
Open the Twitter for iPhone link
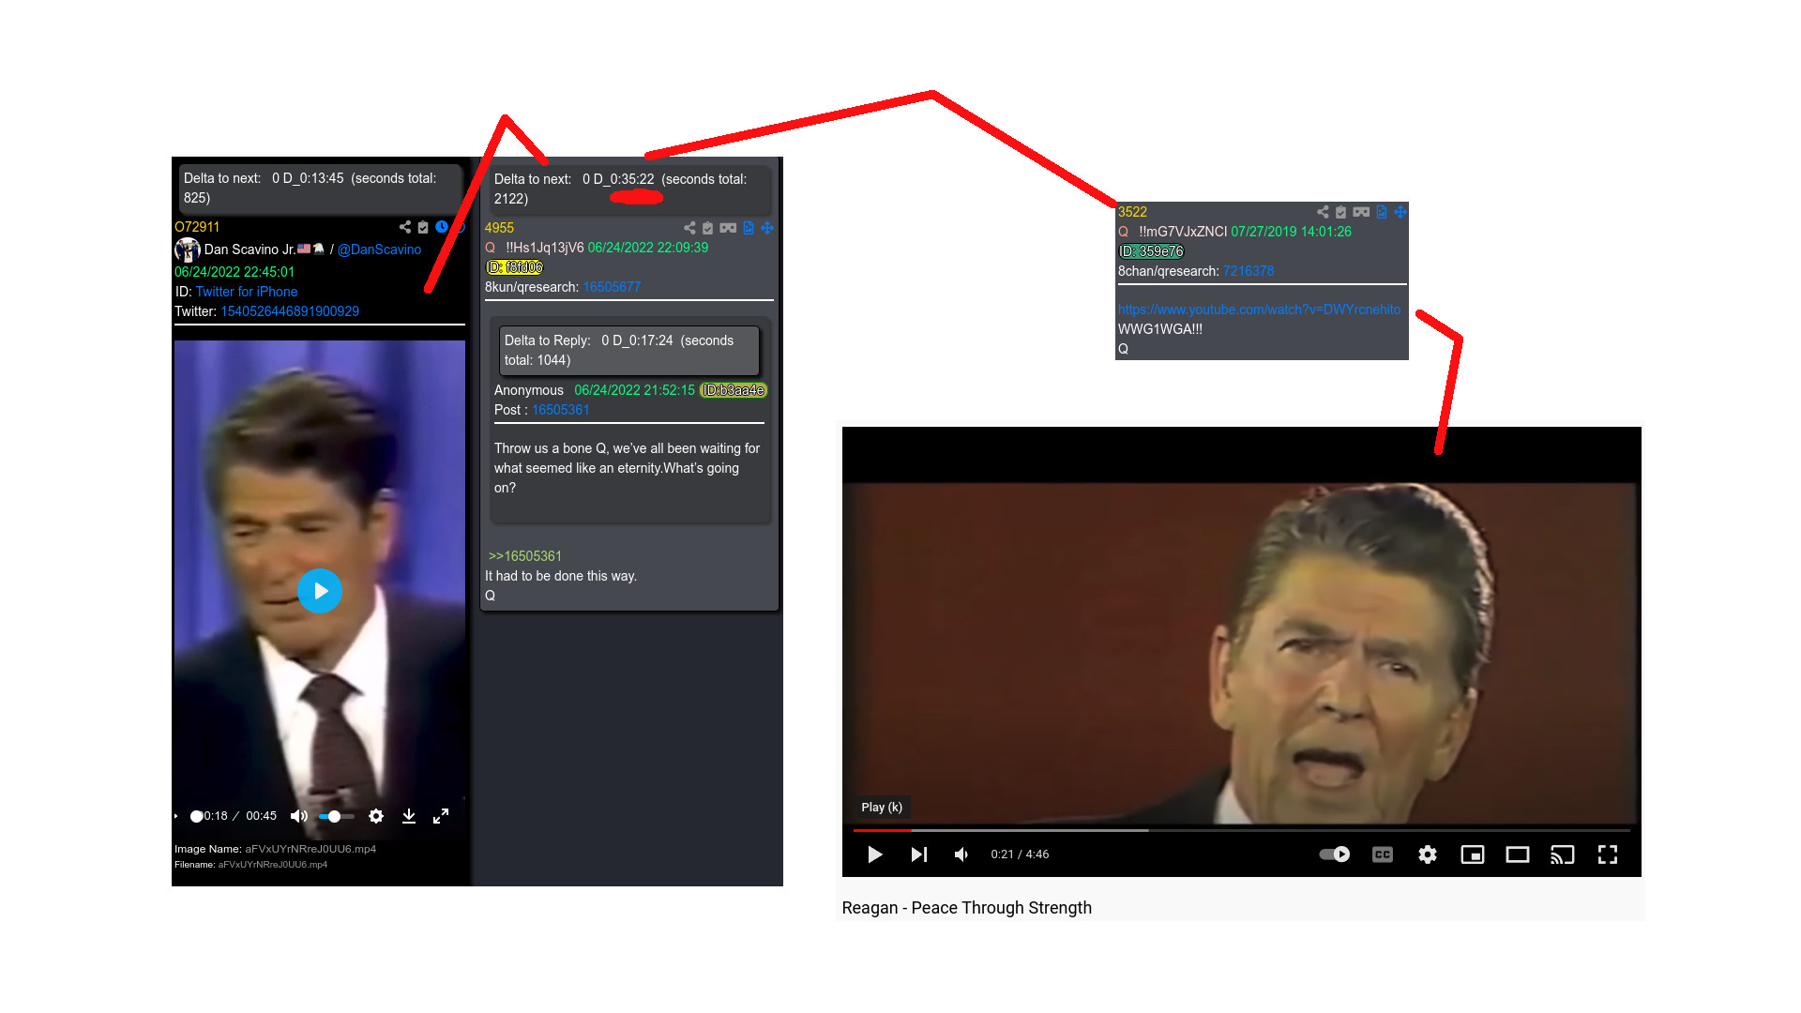247,292
